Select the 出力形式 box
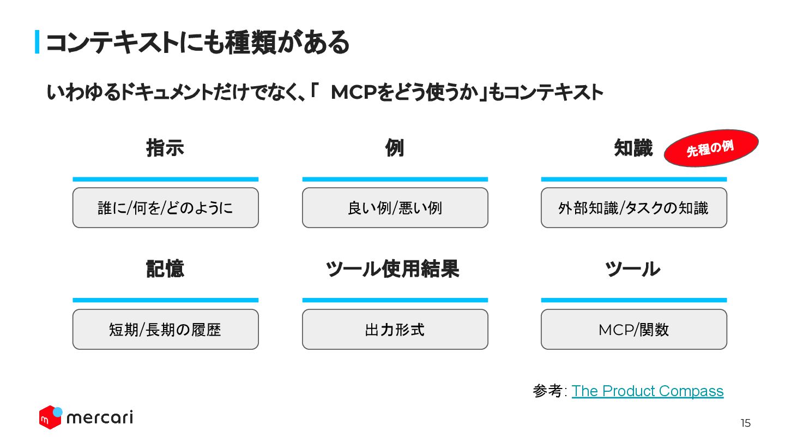 (x=395, y=330)
